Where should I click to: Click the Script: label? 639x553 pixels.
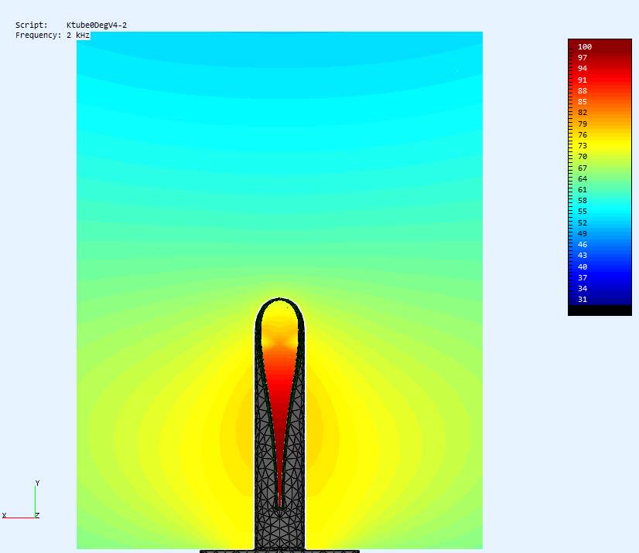tap(32, 25)
